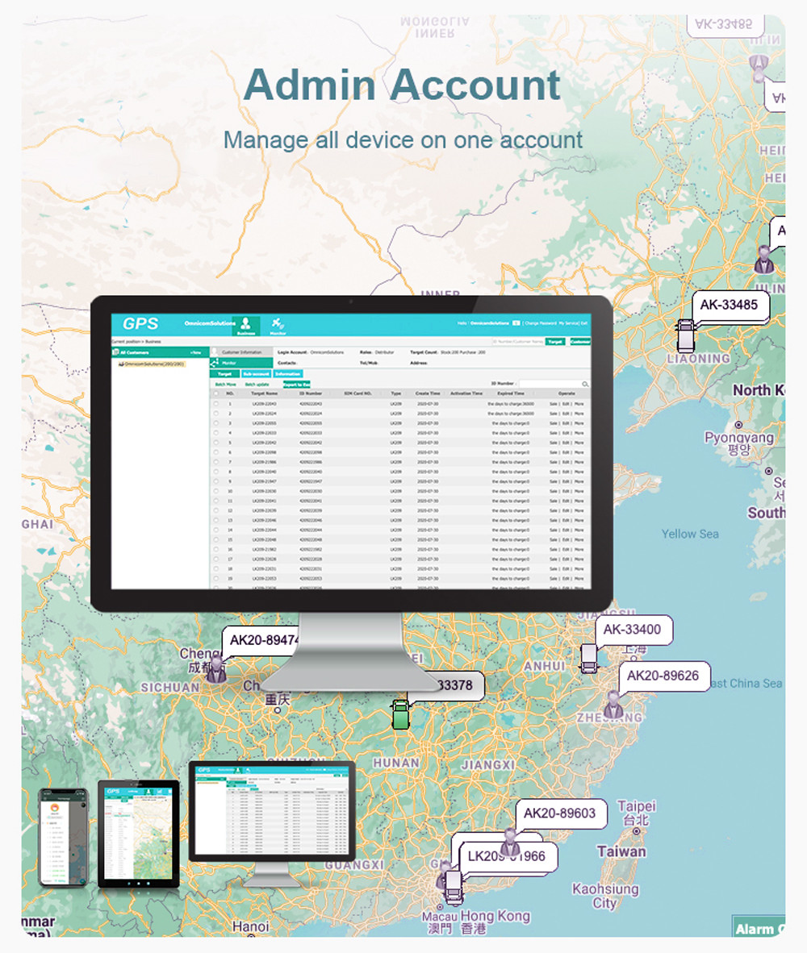Select the green truck marker above Hunan
807x953 pixels.
(x=399, y=714)
